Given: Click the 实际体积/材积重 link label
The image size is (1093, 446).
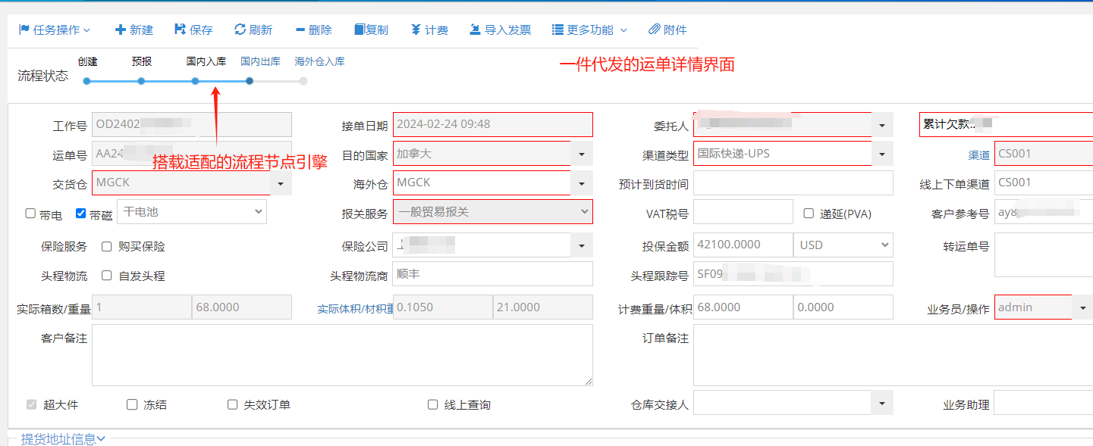Looking at the screenshot, I should pyautogui.click(x=355, y=308).
